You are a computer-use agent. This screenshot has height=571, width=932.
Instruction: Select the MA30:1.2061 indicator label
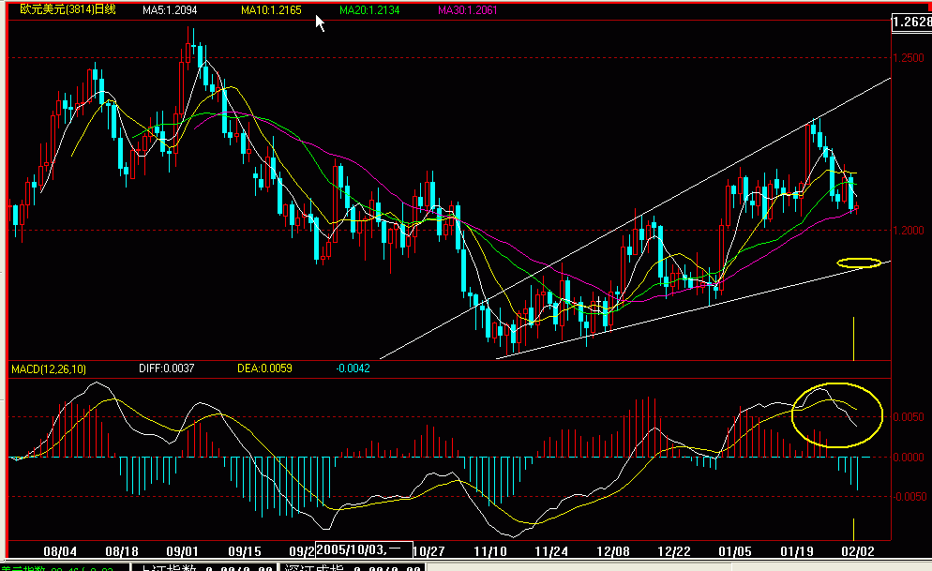coord(467,10)
